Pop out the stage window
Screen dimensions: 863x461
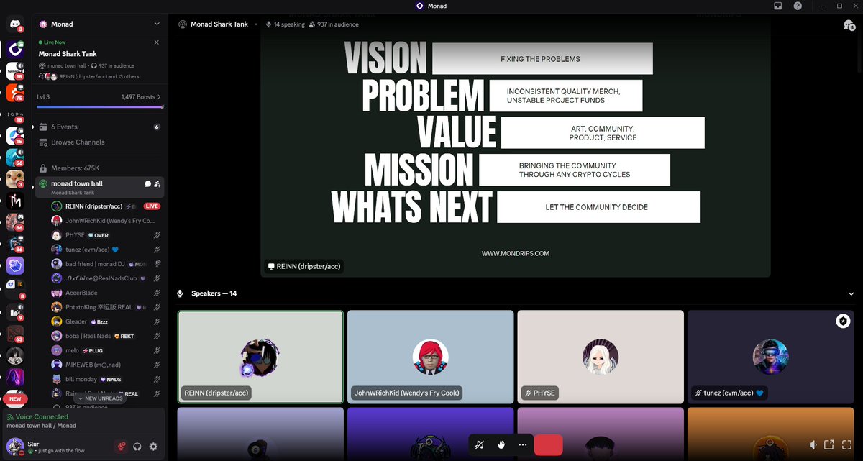pyautogui.click(x=828, y=444)
